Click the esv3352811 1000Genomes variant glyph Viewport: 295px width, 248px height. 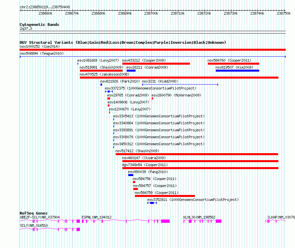point(152,203)
